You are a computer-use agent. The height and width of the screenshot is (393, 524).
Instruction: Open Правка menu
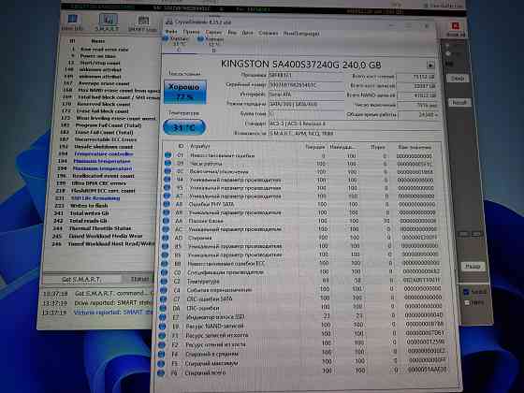click(191, 32)
